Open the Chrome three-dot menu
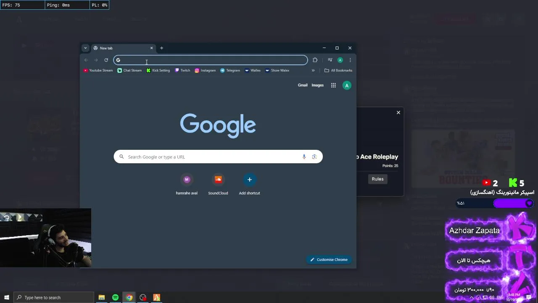538x303 pixels. (x=350, y=60)
